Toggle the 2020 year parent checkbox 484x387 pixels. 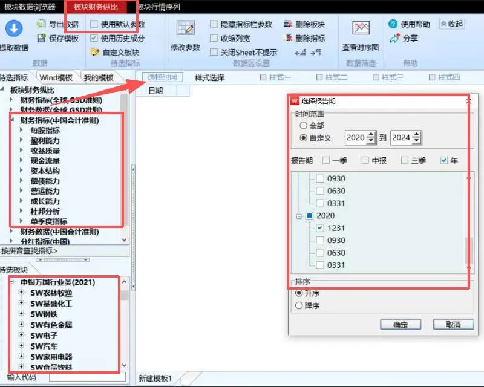pos(310,215)
